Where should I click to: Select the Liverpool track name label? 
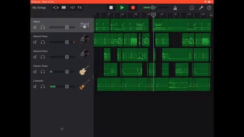click(x=38, y=81)
